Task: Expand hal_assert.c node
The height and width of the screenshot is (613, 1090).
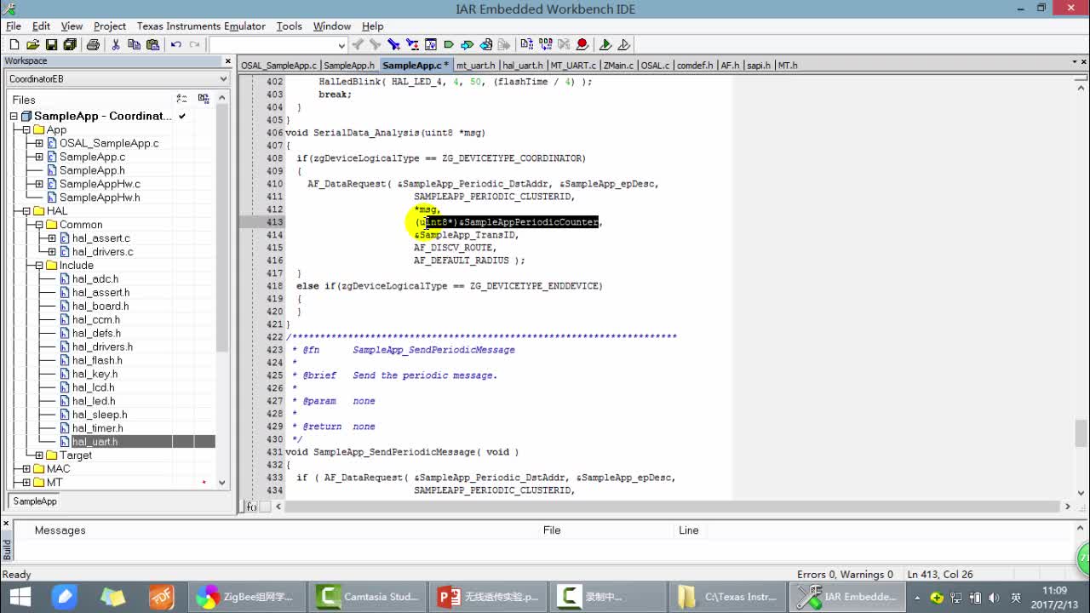Action: pyautogui.click(x=52, y=238)
